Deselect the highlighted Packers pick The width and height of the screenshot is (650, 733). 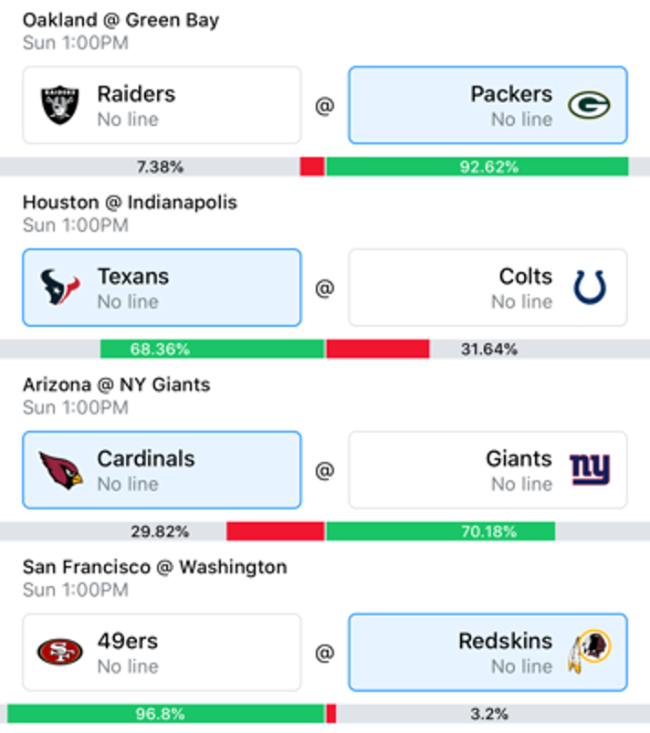[x=487, y=105]
